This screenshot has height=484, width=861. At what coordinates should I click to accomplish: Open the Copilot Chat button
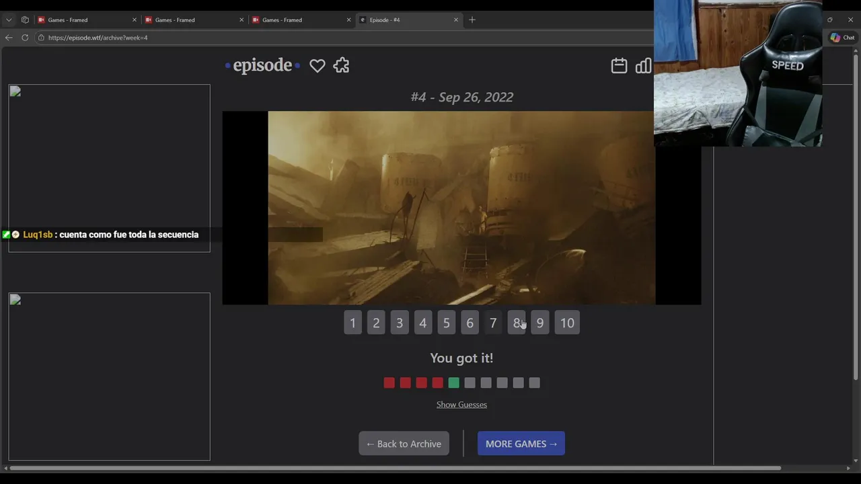842,38
